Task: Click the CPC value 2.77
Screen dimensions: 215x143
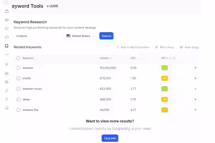Action: coord(133,89)
